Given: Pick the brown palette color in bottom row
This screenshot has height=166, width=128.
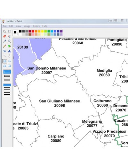Looking at the screenshot, I should 30,34.
